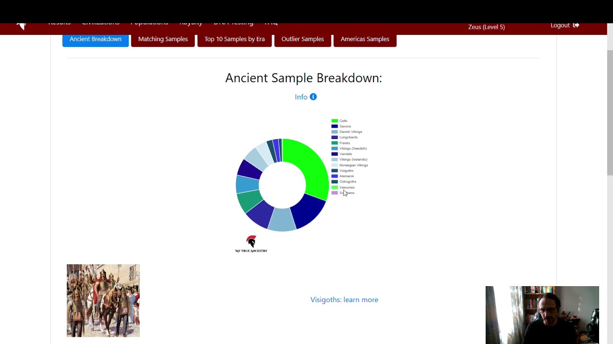Toggle Saxons legend entry
This screenshot has width=613, height=344.
pyautogui.click(x=341, y=126)
